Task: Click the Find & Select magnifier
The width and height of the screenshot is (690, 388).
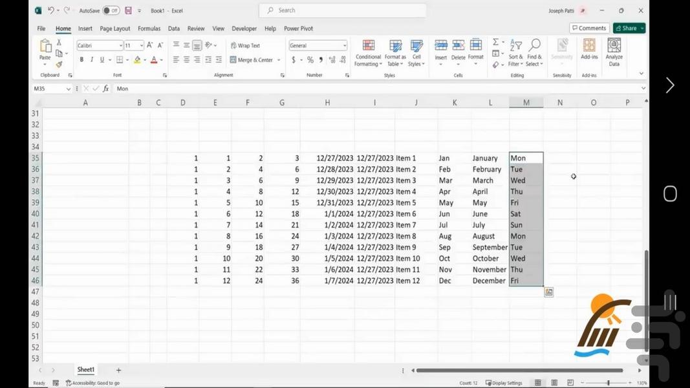Action: pos(534,52)
